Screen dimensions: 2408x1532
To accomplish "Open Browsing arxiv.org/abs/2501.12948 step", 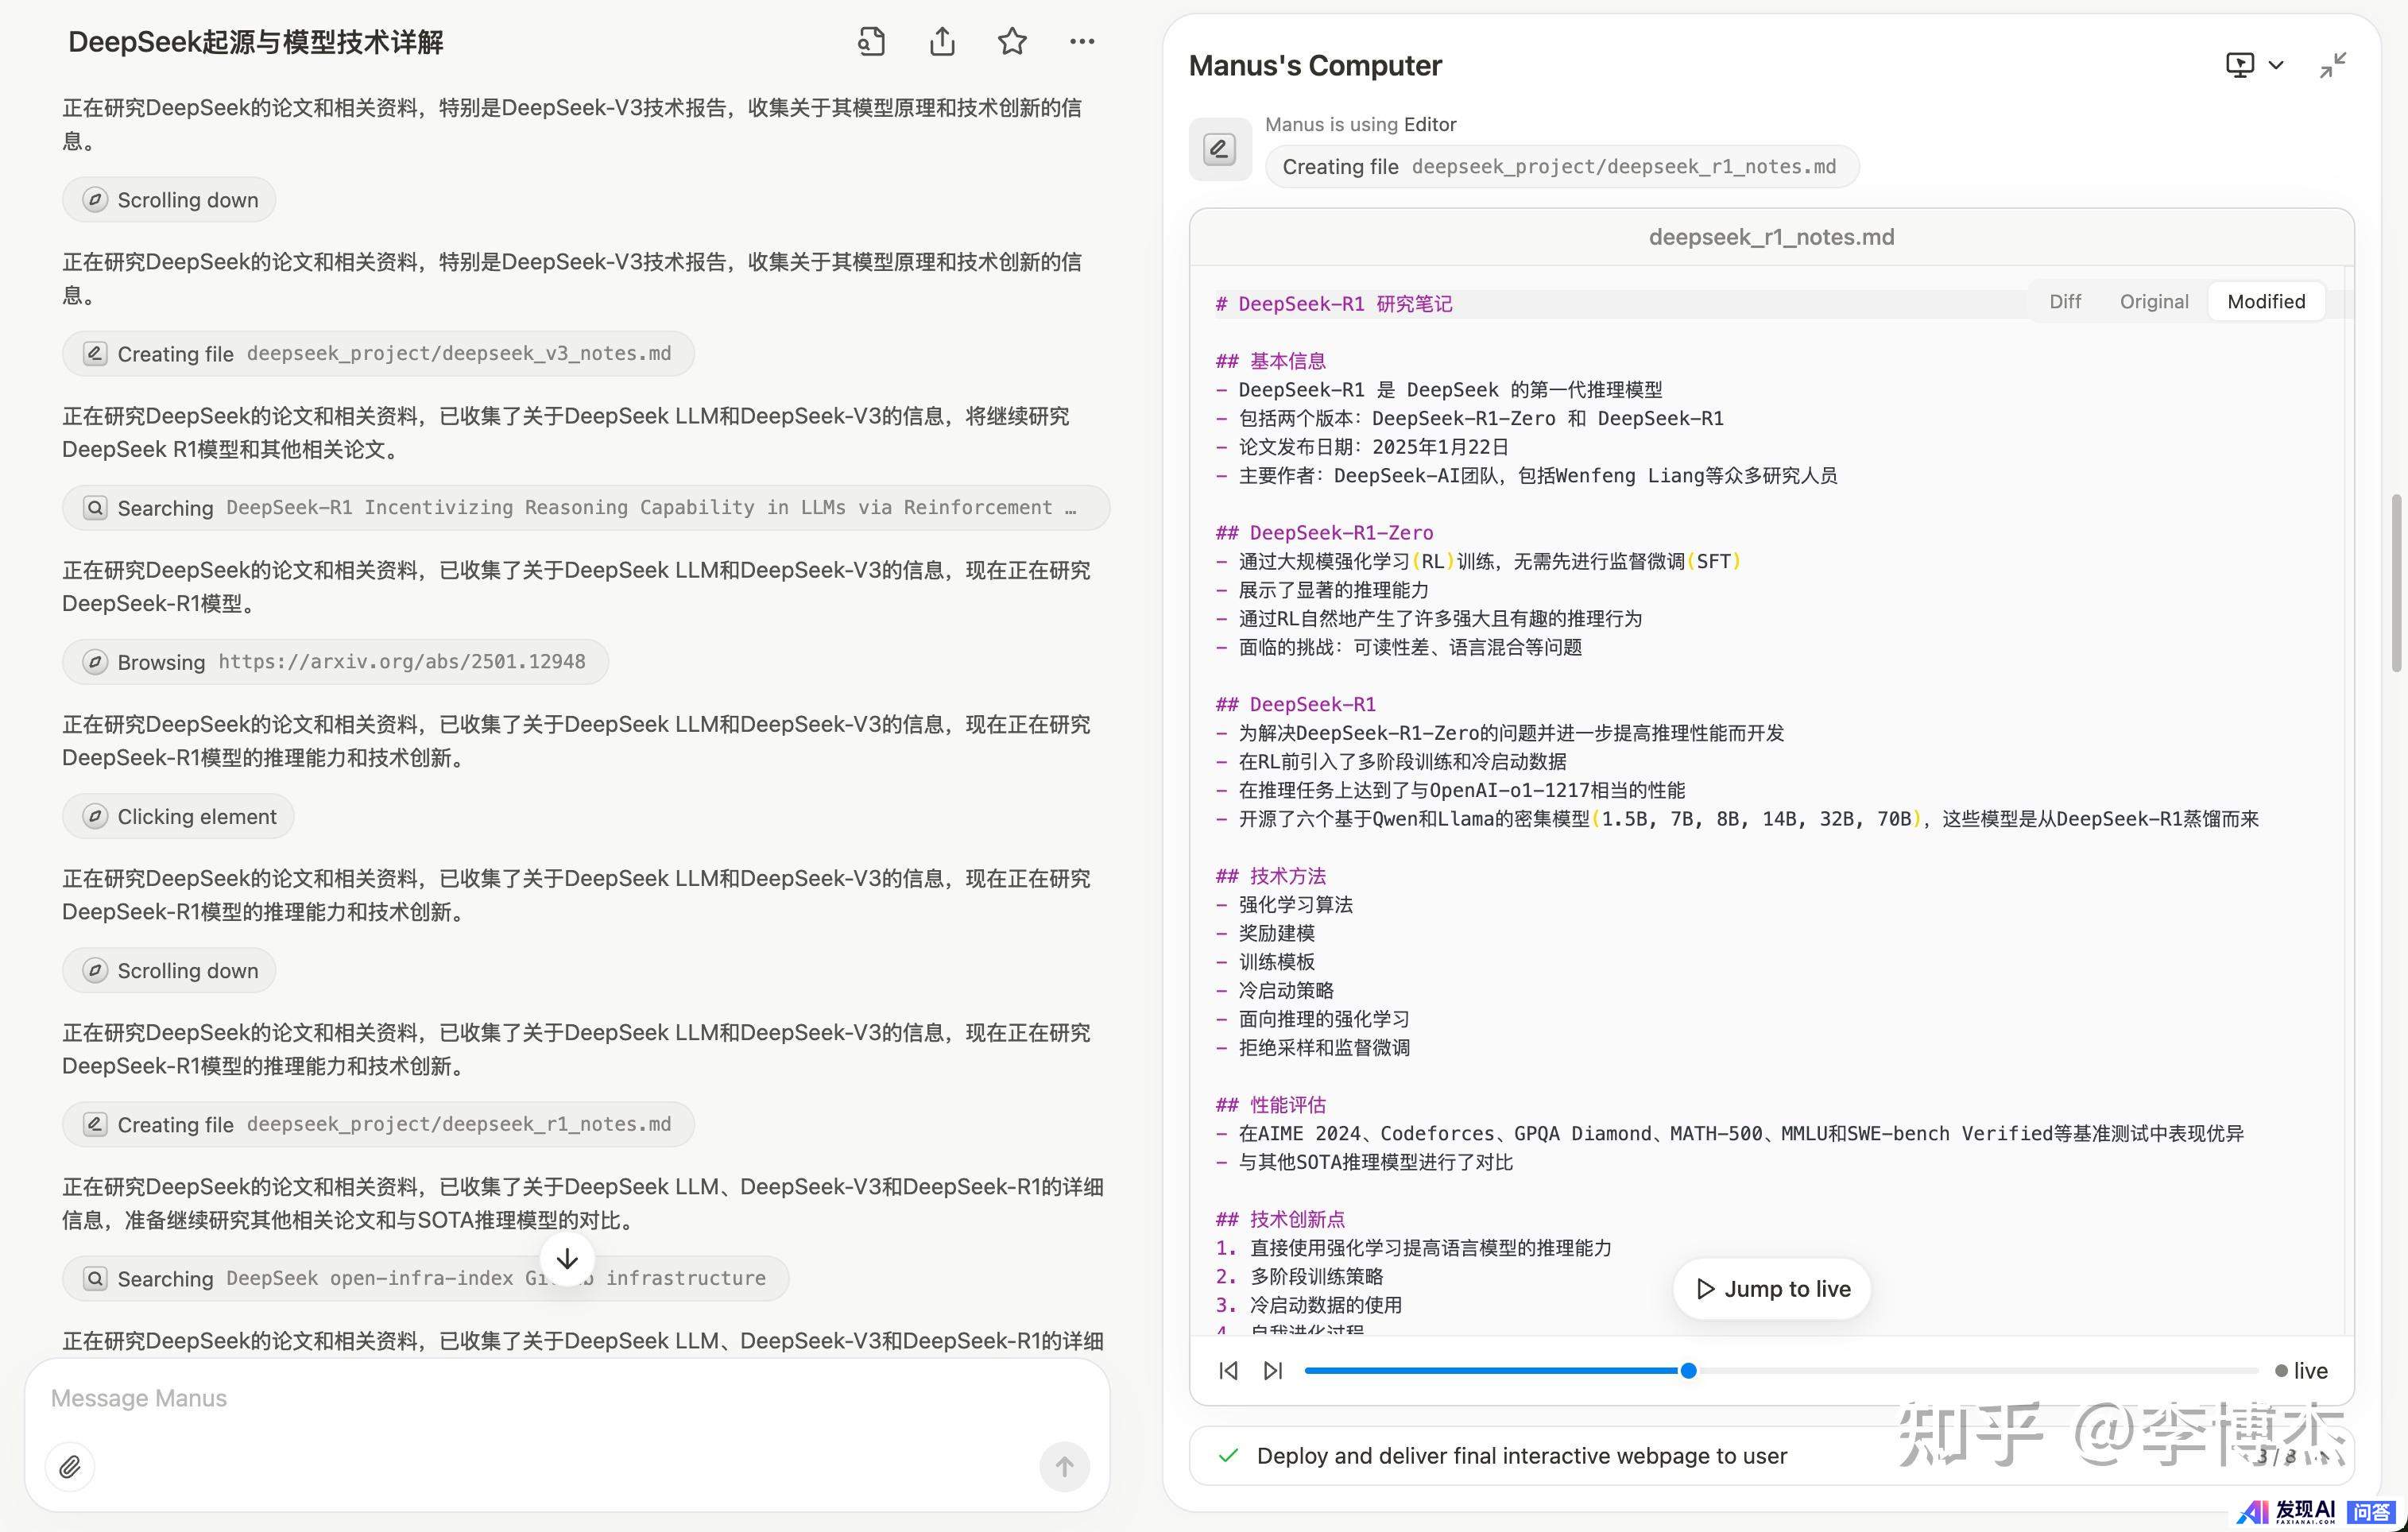I will (335, 662).
